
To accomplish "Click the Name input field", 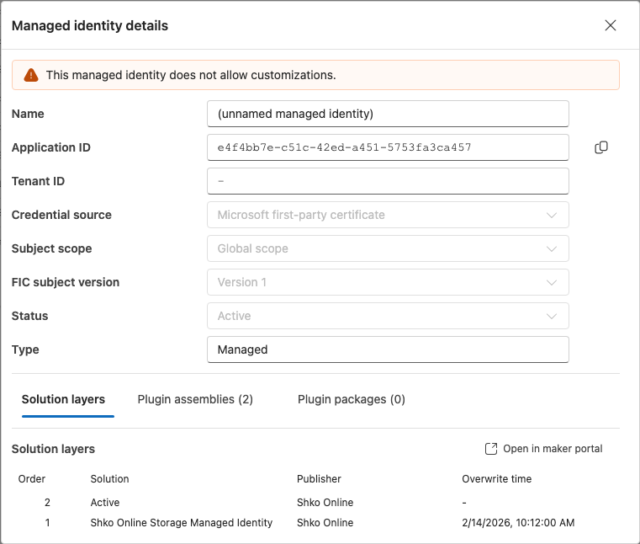I will (x=388, y=114).
